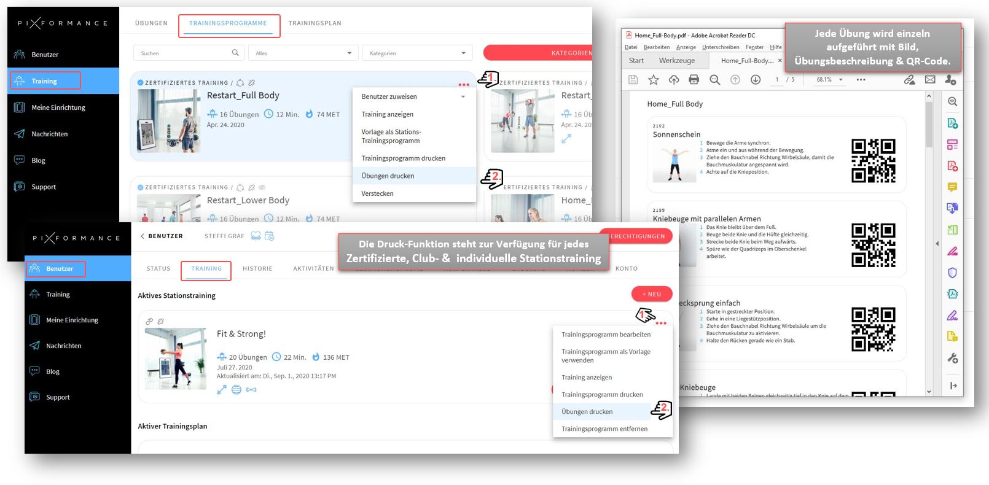This screenshot has height=485, width=989.
Task: Open Fill & Sign pen tool in Acrobat pane
Action: pos(952,316)
